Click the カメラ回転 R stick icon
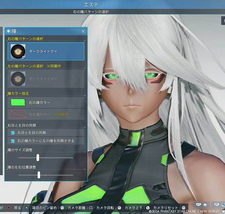Screen dimensions: 225x214 point(119,208)
